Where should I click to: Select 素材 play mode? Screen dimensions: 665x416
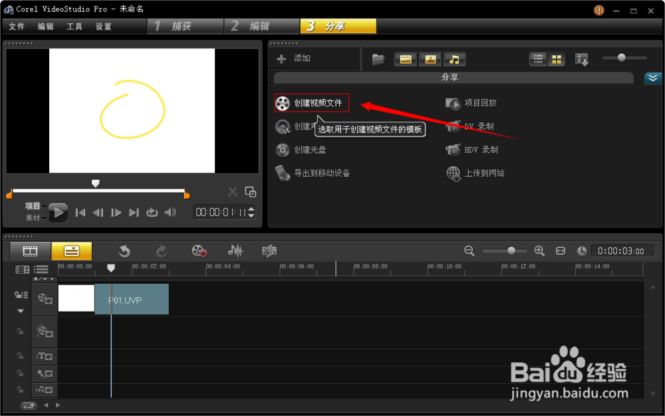33,218
